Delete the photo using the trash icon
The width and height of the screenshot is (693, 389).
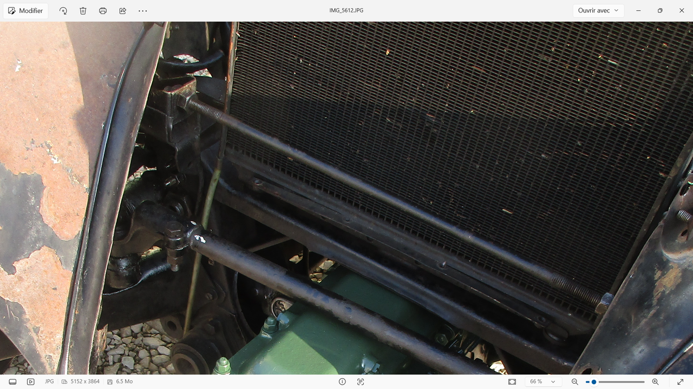[x=83, y=11]
